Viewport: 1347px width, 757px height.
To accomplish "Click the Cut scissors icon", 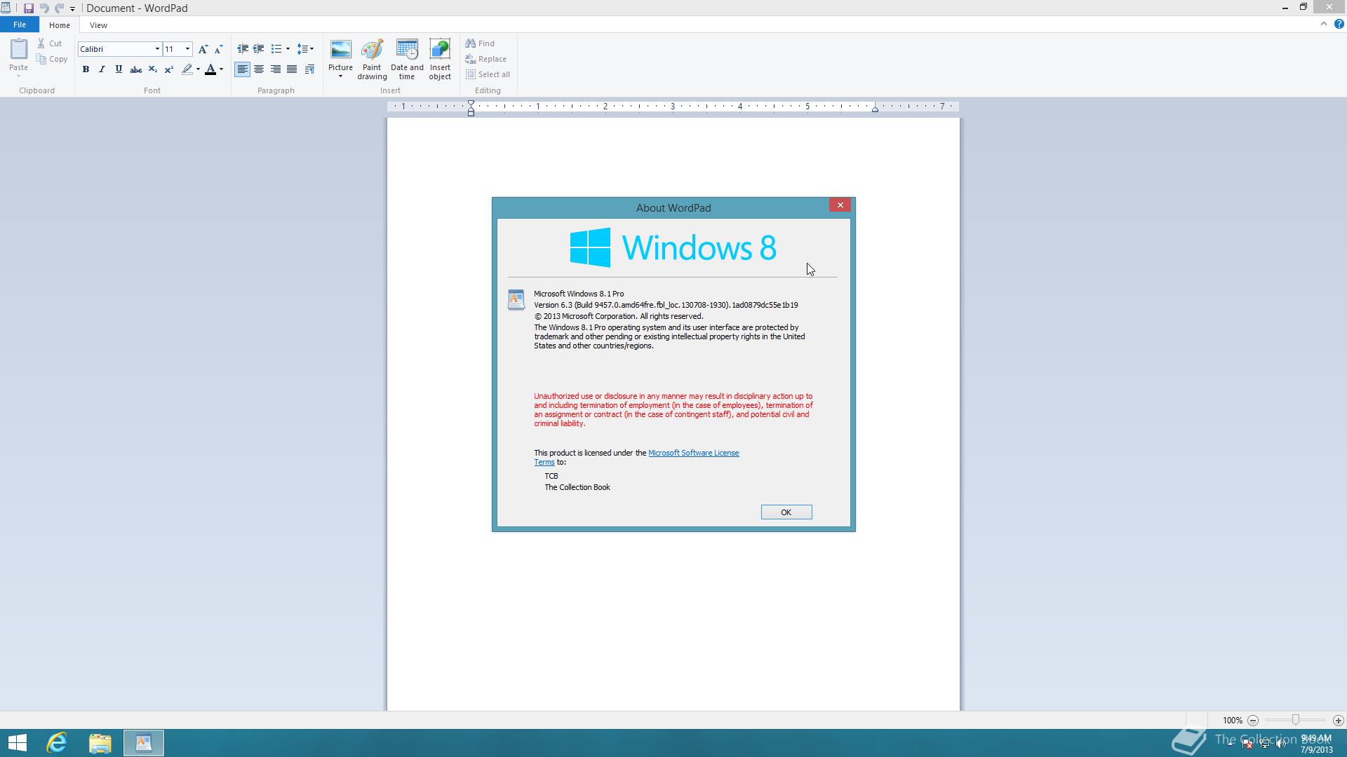I will tap(41, 43).
